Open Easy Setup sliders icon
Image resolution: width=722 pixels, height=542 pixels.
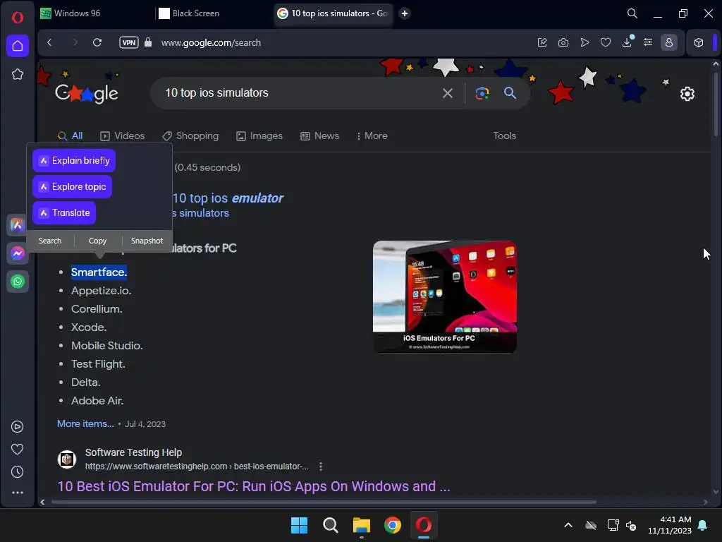point(648,42)
